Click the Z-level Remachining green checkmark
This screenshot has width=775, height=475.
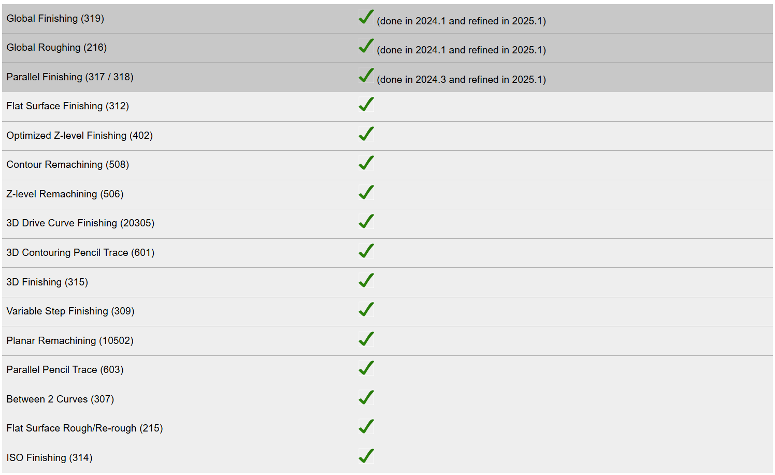tap(366, 193)
